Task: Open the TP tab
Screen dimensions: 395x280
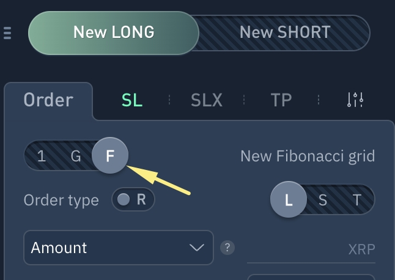Action: click(x=281, y=100)
